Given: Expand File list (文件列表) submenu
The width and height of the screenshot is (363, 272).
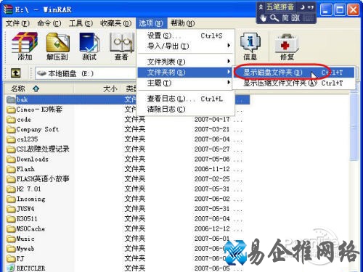Looking at the screenshot, I should click(186, 62).
